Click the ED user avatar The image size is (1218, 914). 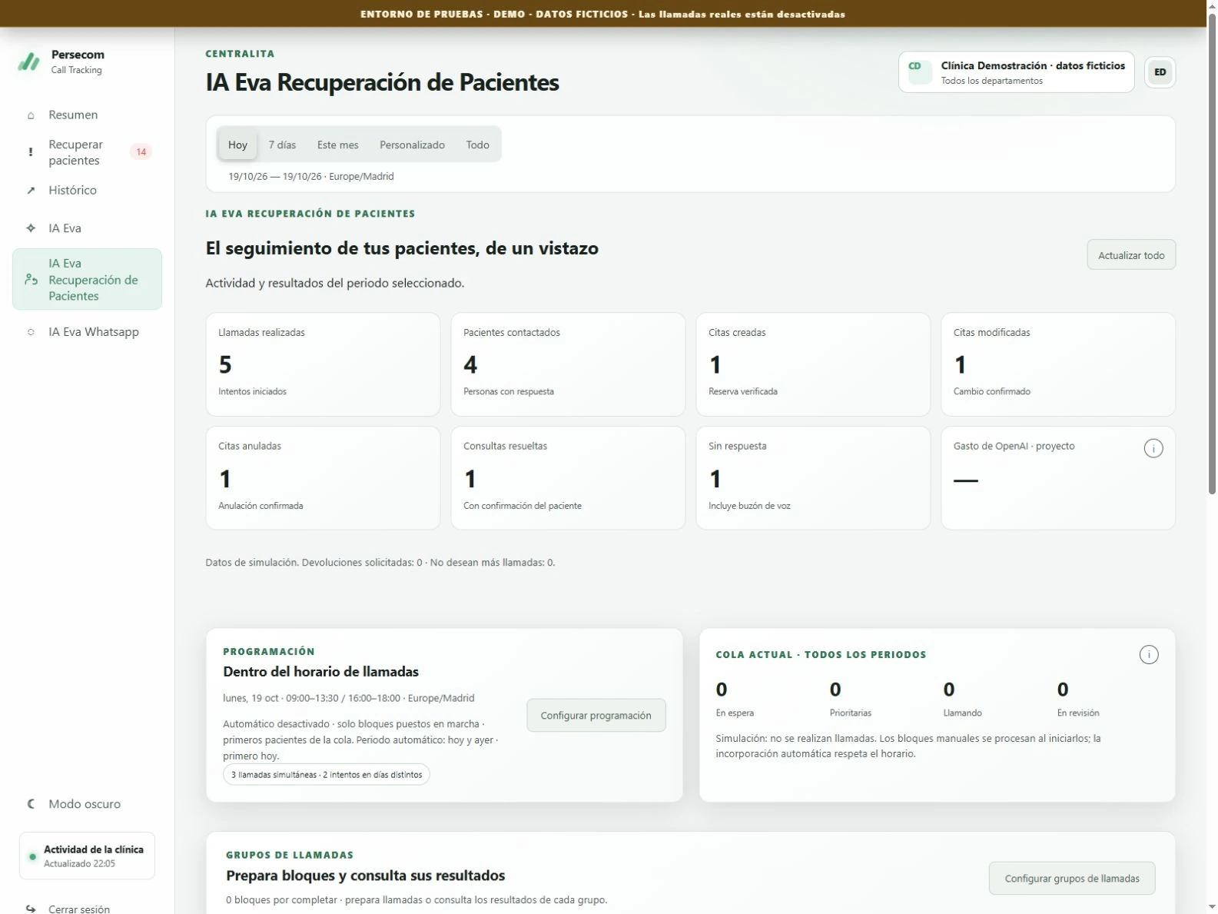point(1160,72)
